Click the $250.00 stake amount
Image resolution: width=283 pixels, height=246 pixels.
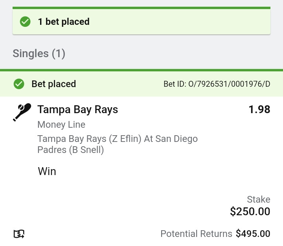(x=250, y=212)
